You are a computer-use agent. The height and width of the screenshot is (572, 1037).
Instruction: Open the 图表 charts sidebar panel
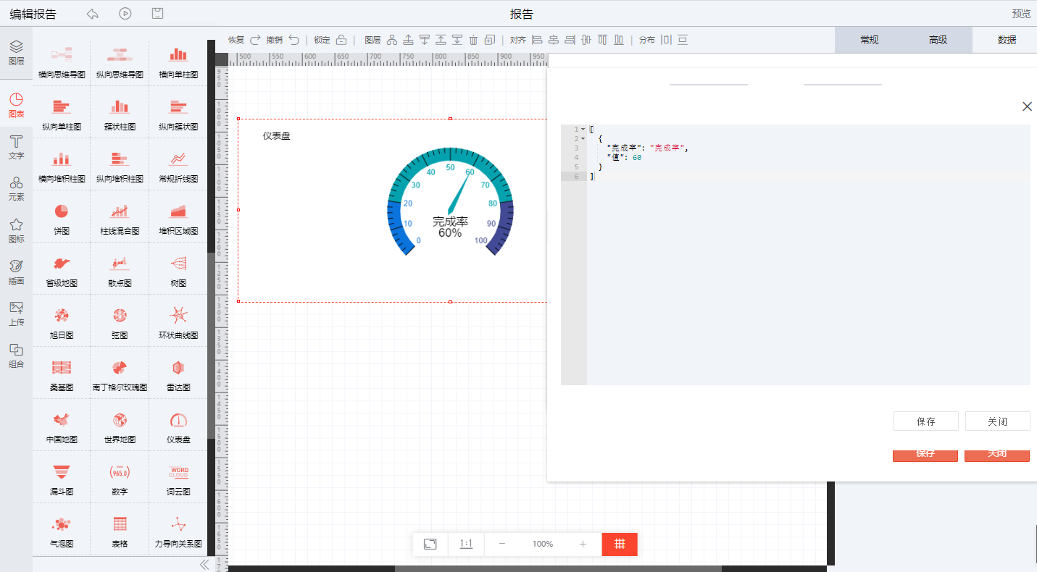pyautogui.click(x=16, y=106)
